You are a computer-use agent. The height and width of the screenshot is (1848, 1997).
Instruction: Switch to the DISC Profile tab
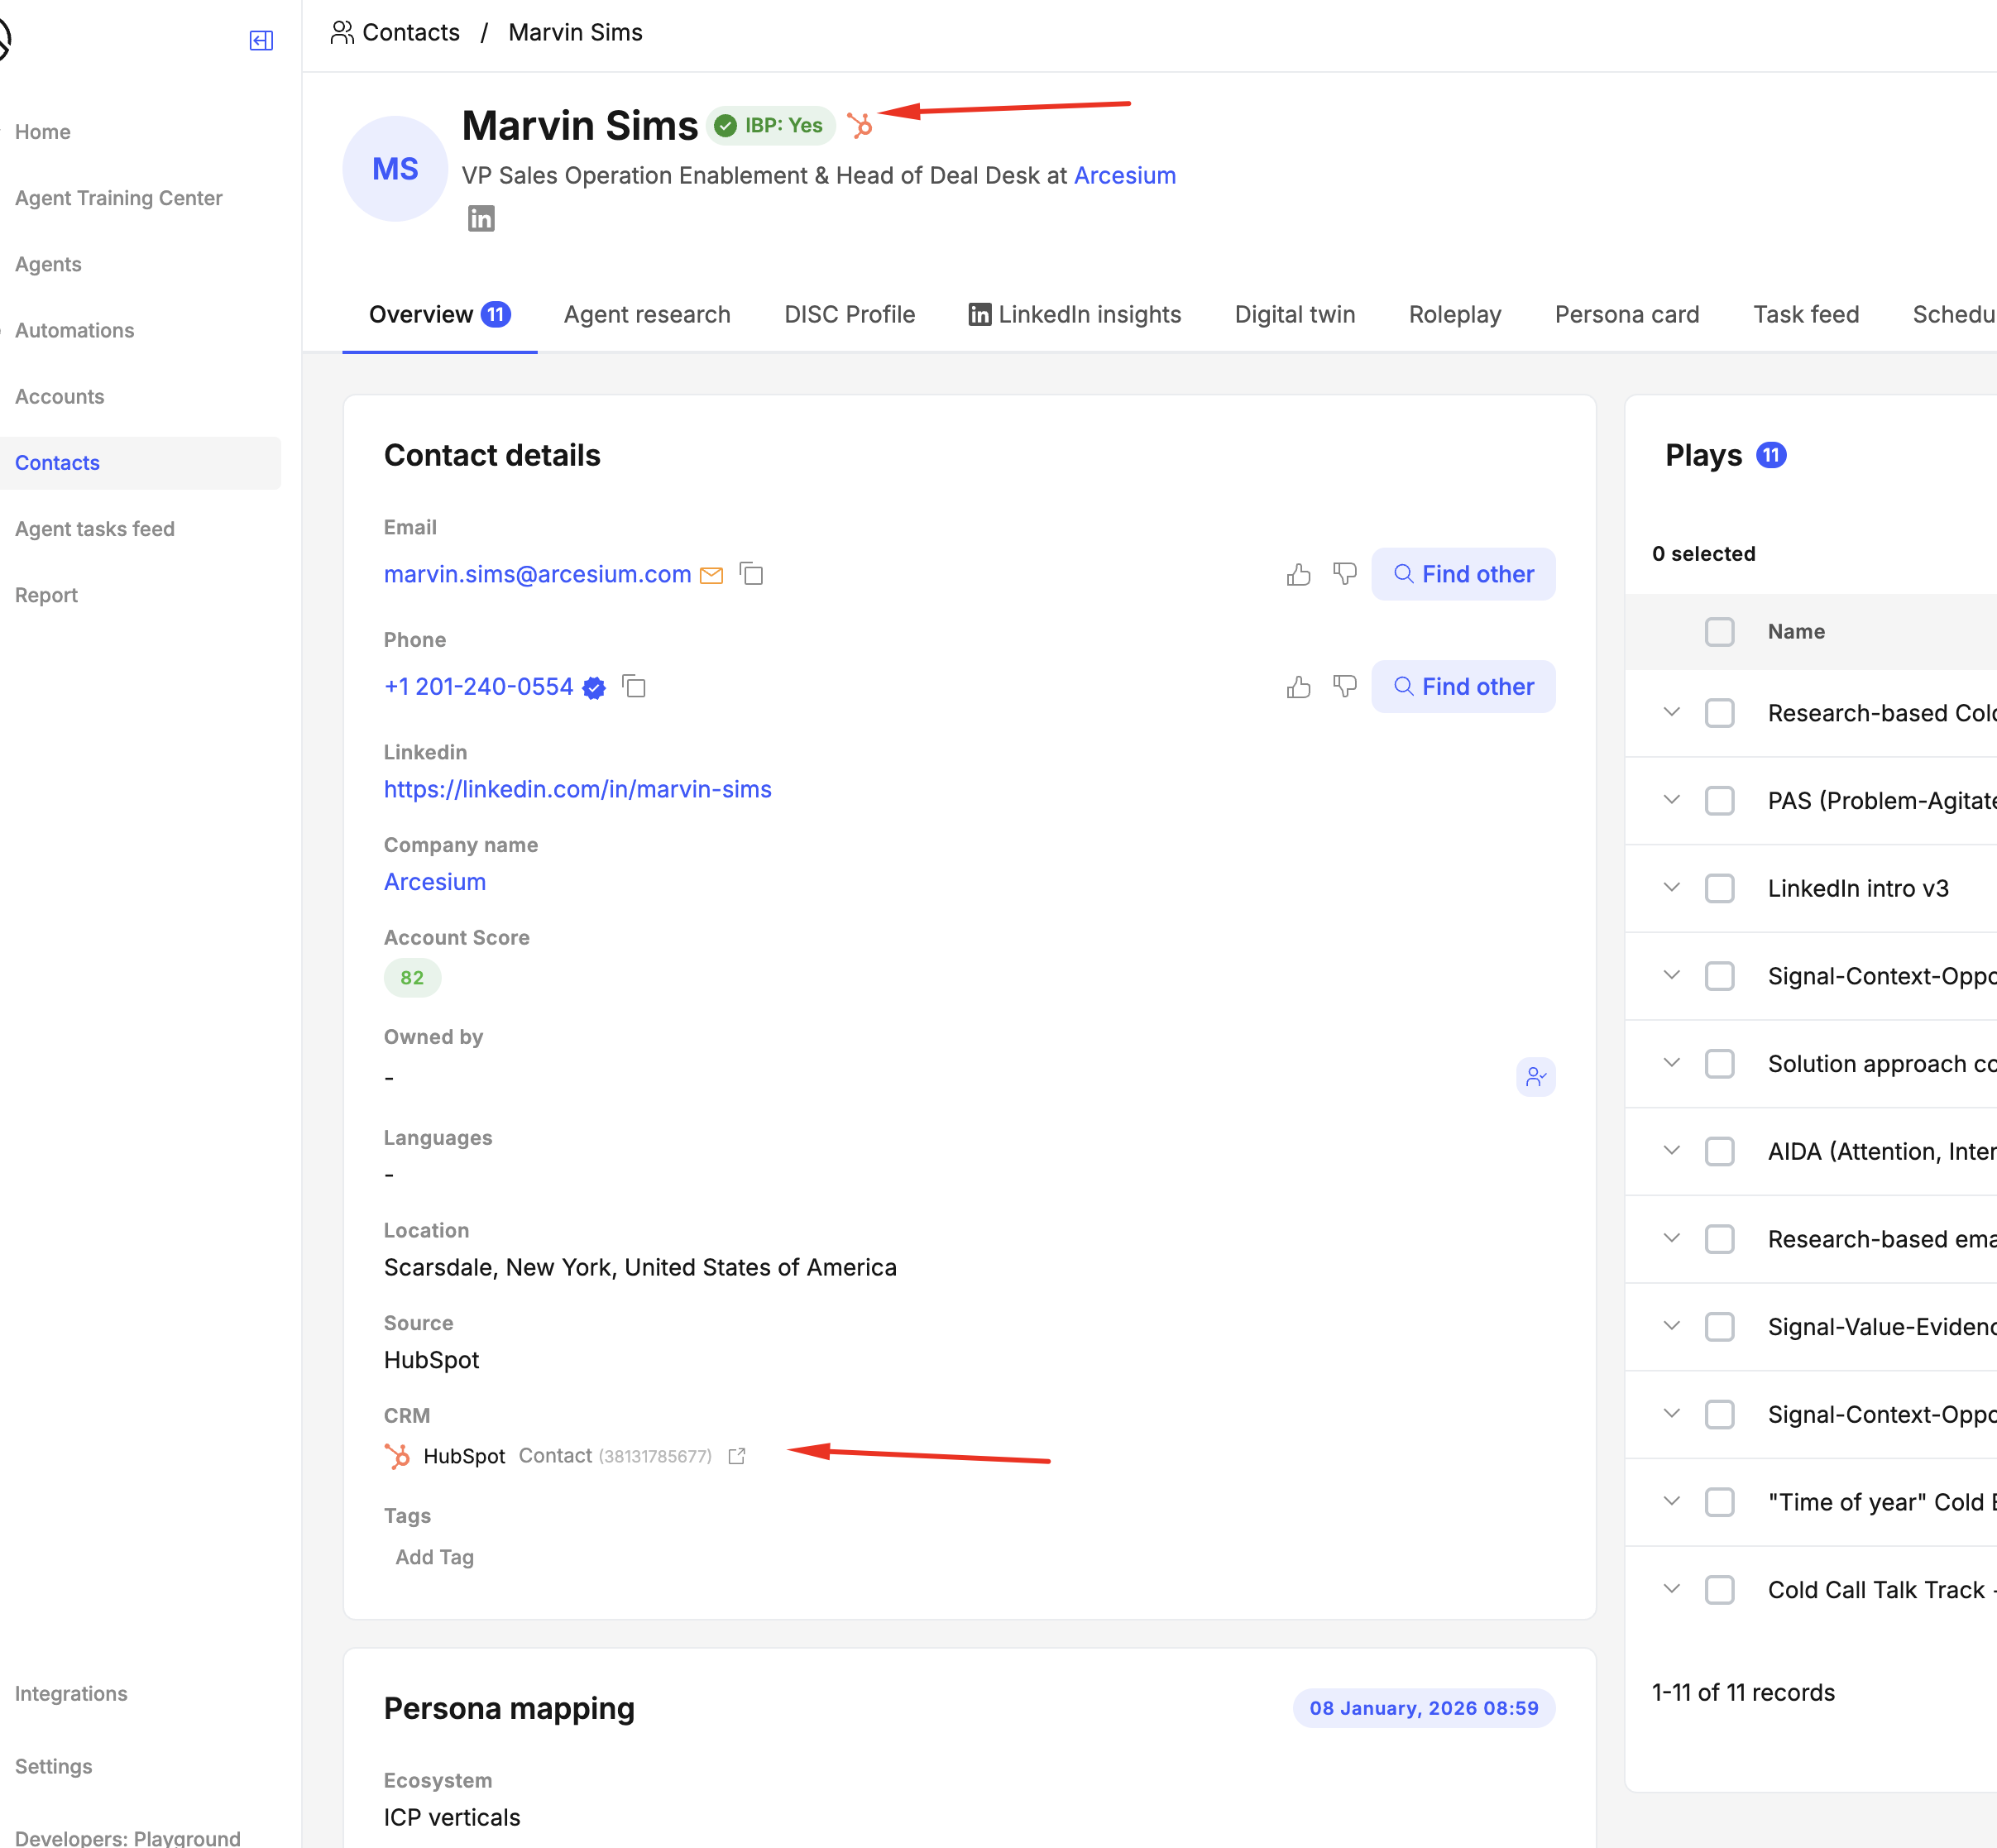click(x=849, y=315)
